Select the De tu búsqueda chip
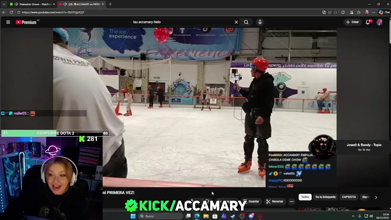 click(x=325, y=197)
